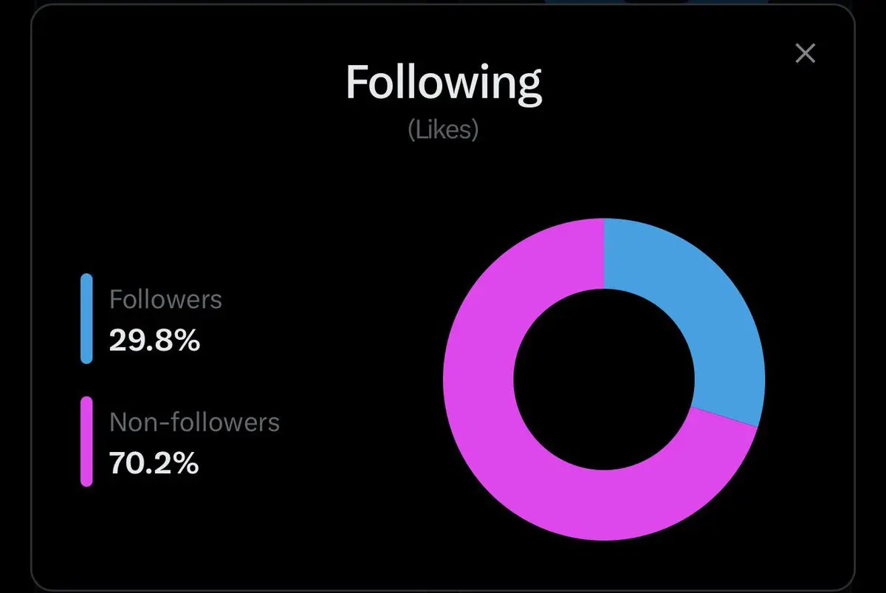Click the "(Likes)" subtitle text
The image size is (886, 593).
(443, 130)
